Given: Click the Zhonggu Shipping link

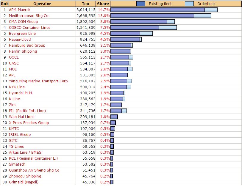Looking at the screenshot, I should click(x=25, y=176).
